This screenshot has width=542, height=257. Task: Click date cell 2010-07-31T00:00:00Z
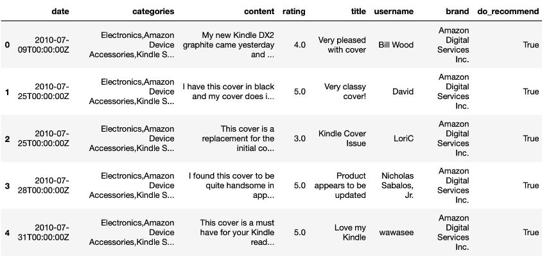pyautogui.click(x=44, y=232)
